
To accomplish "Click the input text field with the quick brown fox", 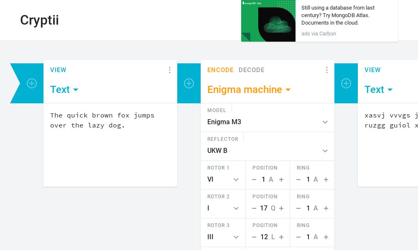I will [110, 145].
